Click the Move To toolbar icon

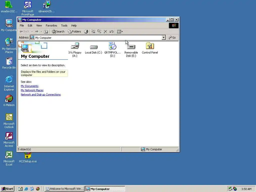click(93, 31)
